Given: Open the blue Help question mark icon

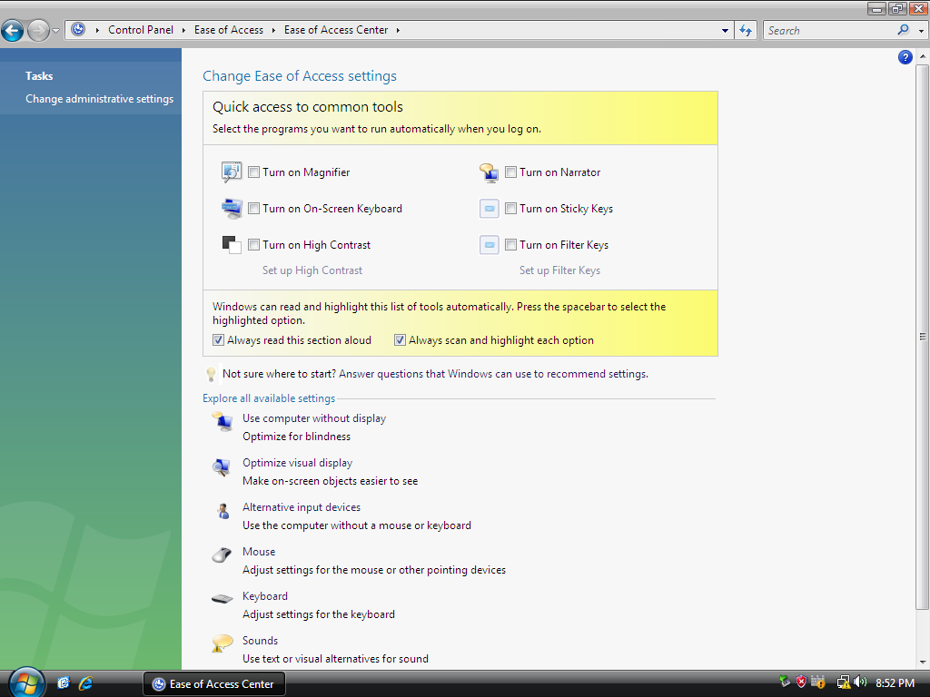Looking at the screenshot, I should (x=905, y=57).
